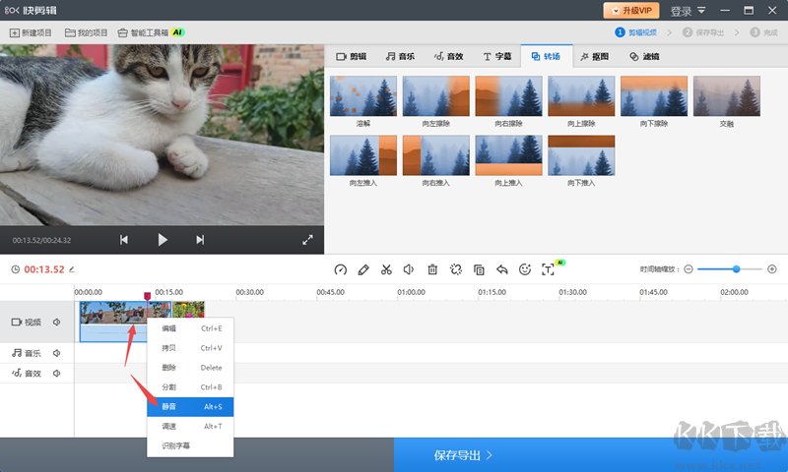Click the undo arrow icon
This screenshot has width=788, height=472.
point(501,269)
